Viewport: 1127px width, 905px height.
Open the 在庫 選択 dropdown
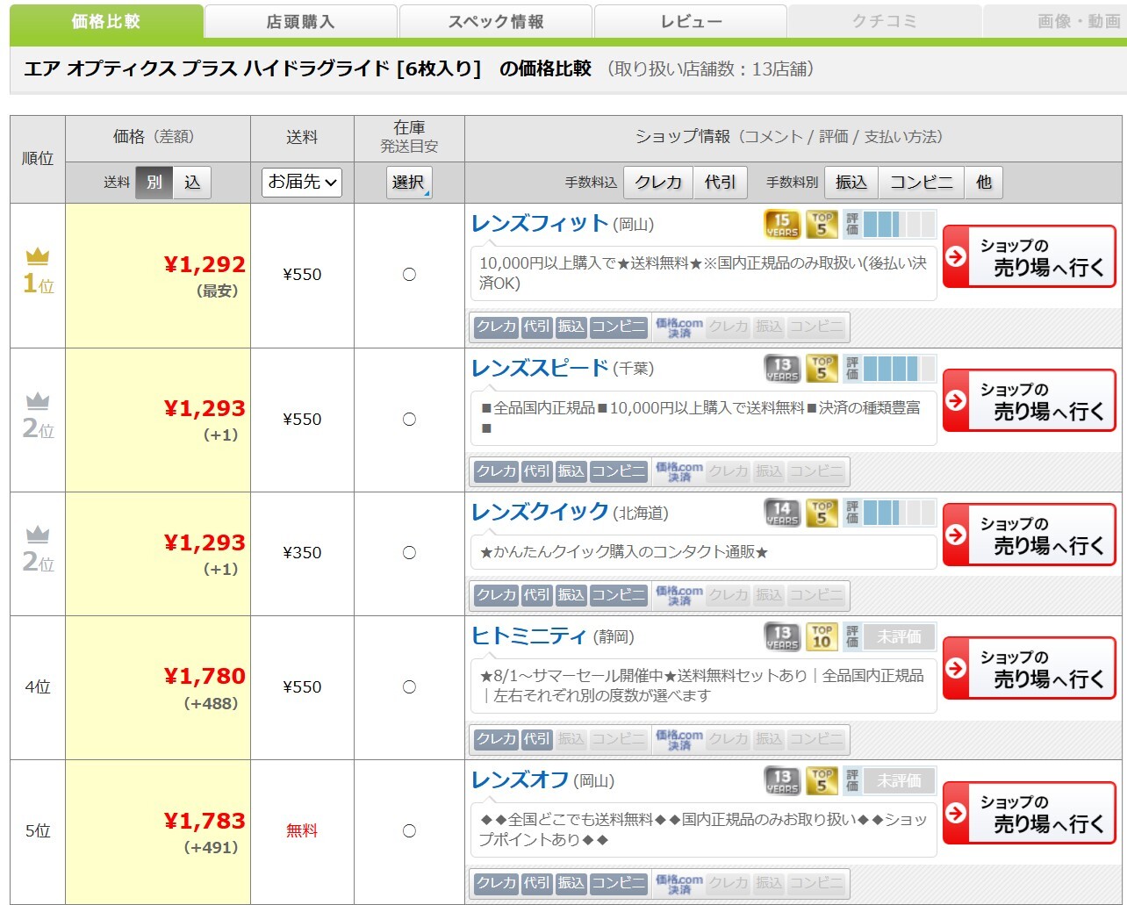pos(409,182)
